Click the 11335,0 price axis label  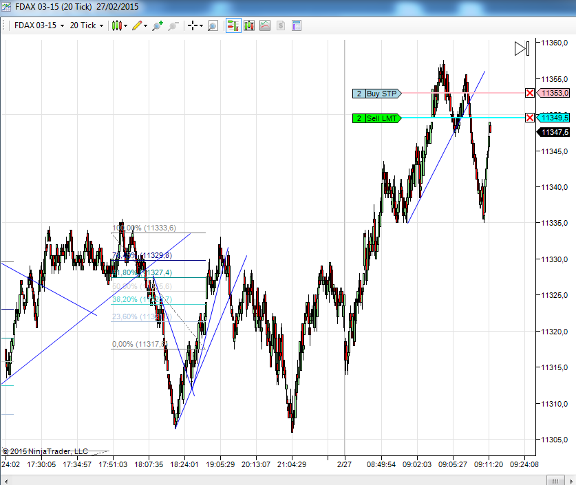(555, 223)
